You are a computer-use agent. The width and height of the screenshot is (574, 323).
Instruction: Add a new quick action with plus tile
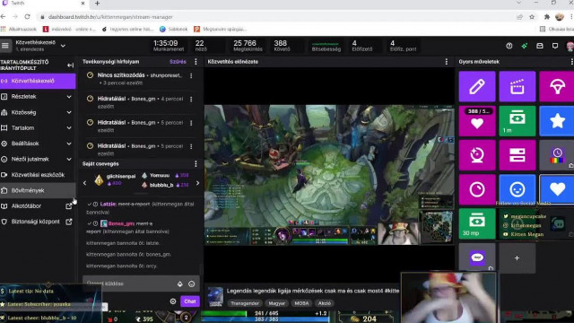pos(517,258)
